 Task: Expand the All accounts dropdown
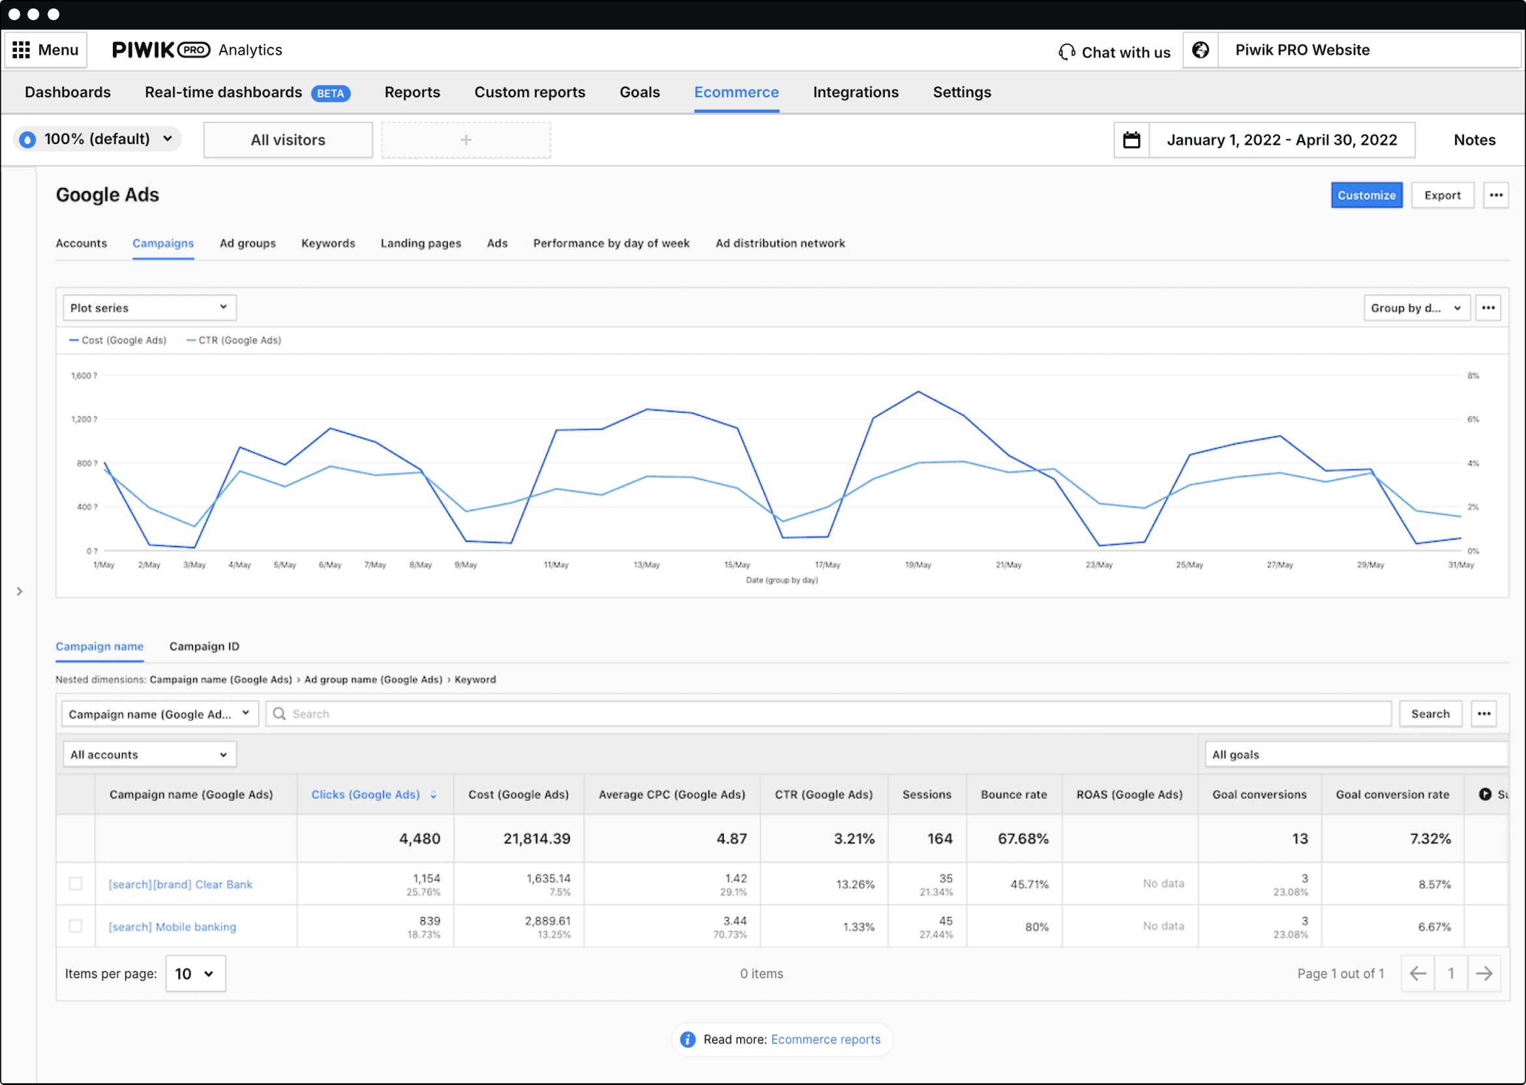pyautogui.click(x=149, y=754)
